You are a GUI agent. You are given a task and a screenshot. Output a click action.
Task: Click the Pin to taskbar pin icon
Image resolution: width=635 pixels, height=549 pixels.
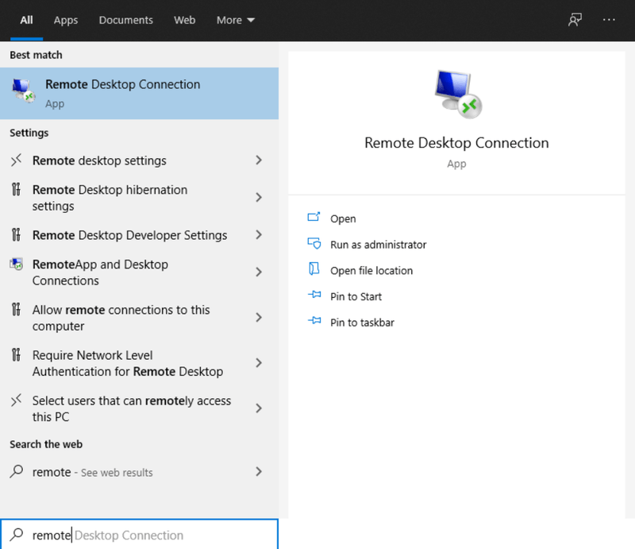313,322
